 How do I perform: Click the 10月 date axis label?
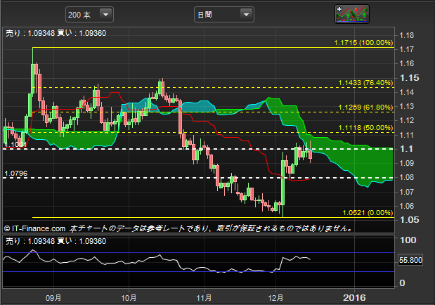click(x=129, y=298)
